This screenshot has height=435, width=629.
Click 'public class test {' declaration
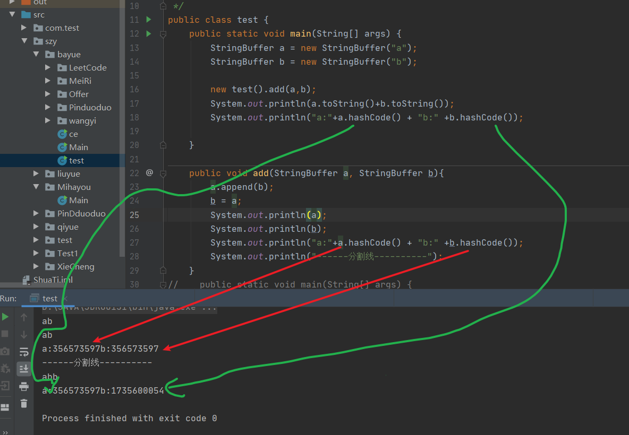pos(218,20)
